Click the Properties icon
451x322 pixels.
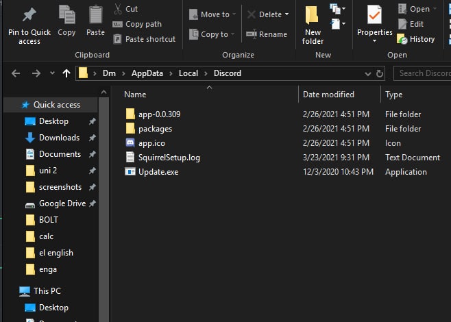(x=374, y=14)
